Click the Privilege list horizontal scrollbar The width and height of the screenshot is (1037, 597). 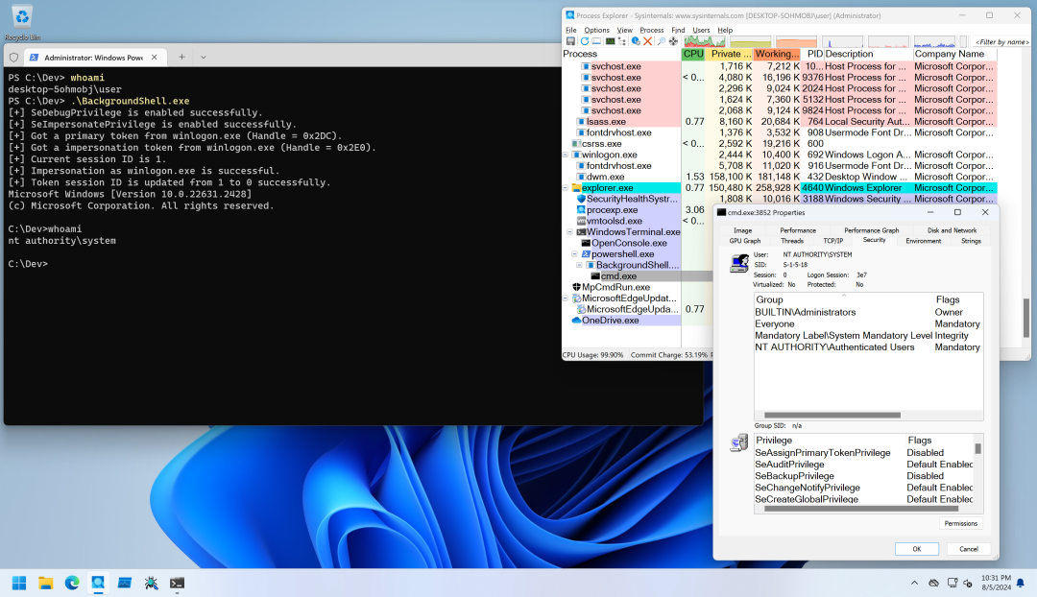click(x=860, y=509)
